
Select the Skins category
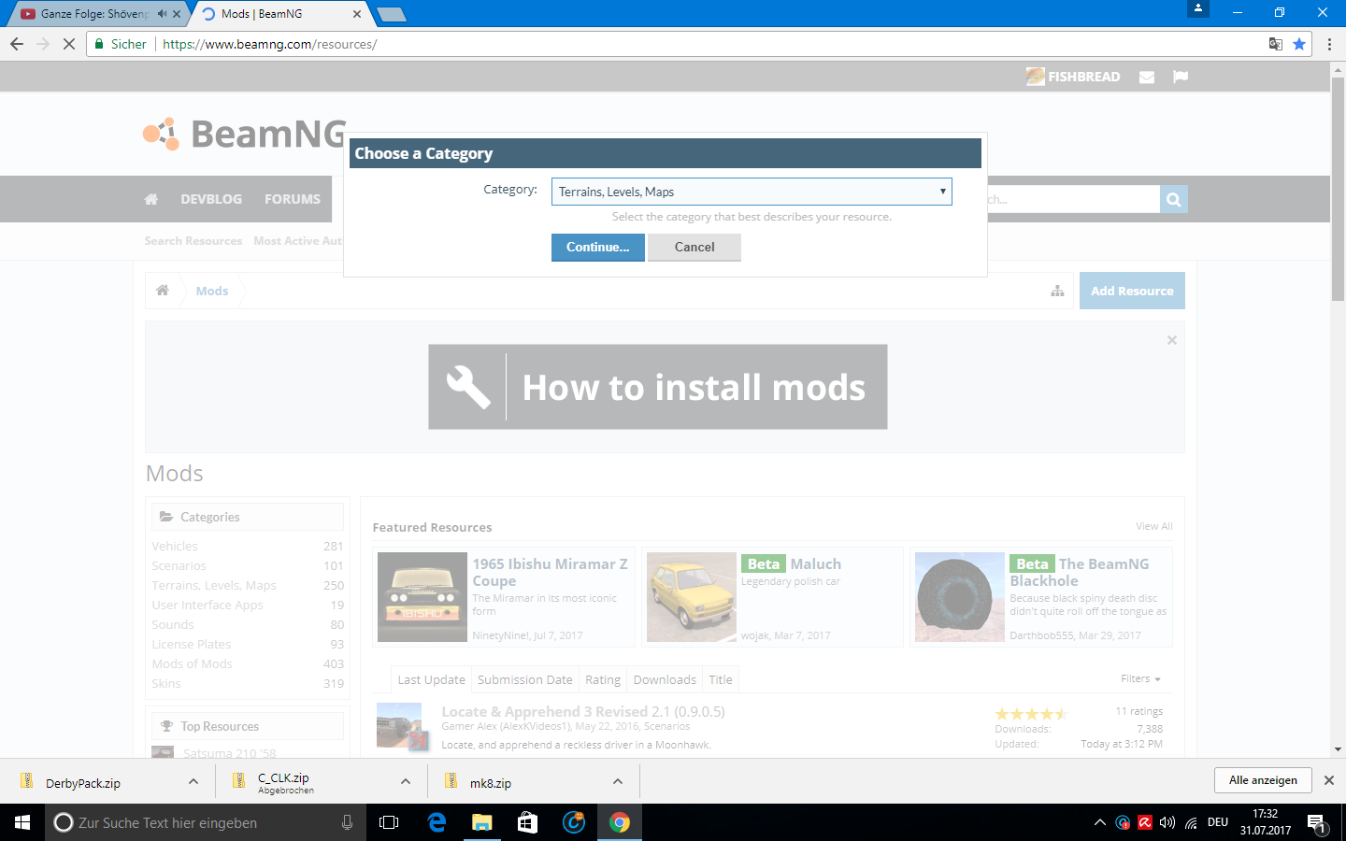click(x=166, y=683)
